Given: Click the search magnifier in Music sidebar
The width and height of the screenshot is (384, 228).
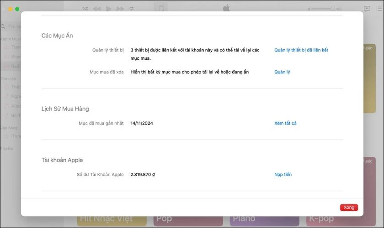Looking at the screenshot, I should tap(3, 26).
